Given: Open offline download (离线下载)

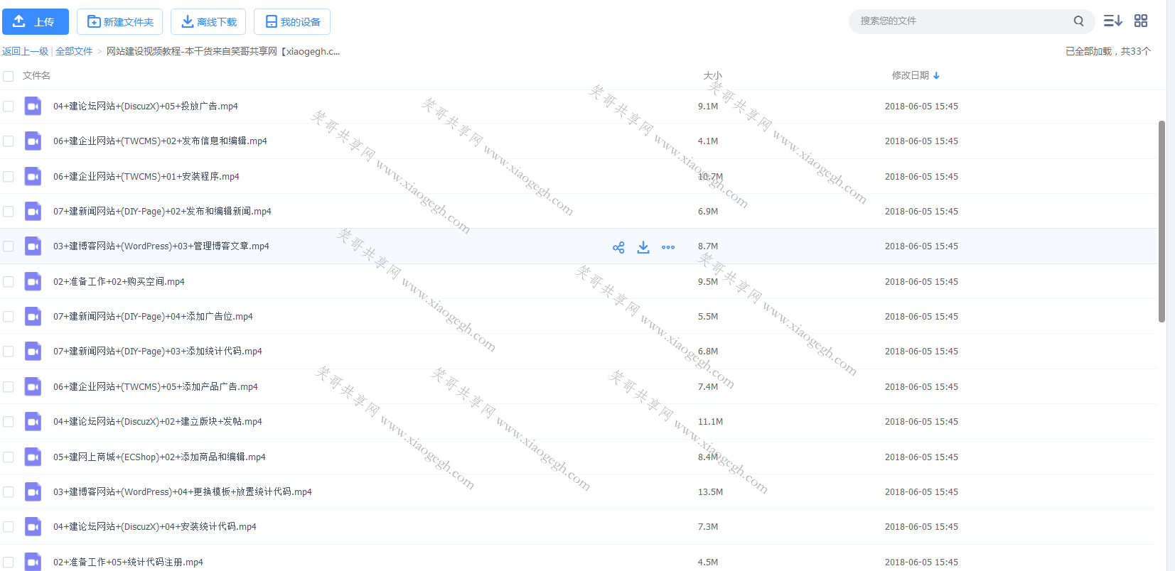Looking at the screenshot, I should pos(208,21).
